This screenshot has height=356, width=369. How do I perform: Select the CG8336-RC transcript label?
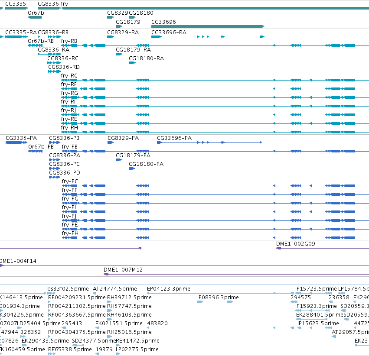point(63,58)
